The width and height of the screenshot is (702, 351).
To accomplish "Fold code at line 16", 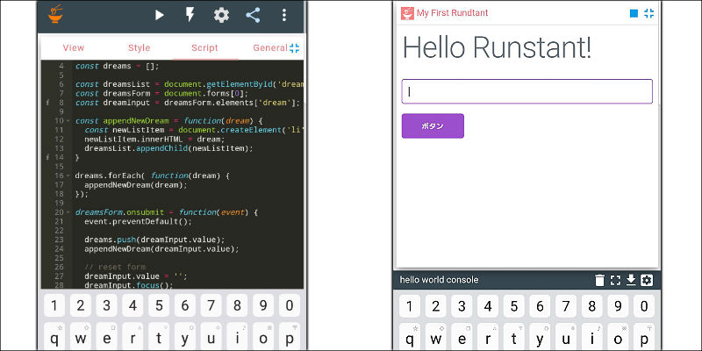I will (68, 176).
